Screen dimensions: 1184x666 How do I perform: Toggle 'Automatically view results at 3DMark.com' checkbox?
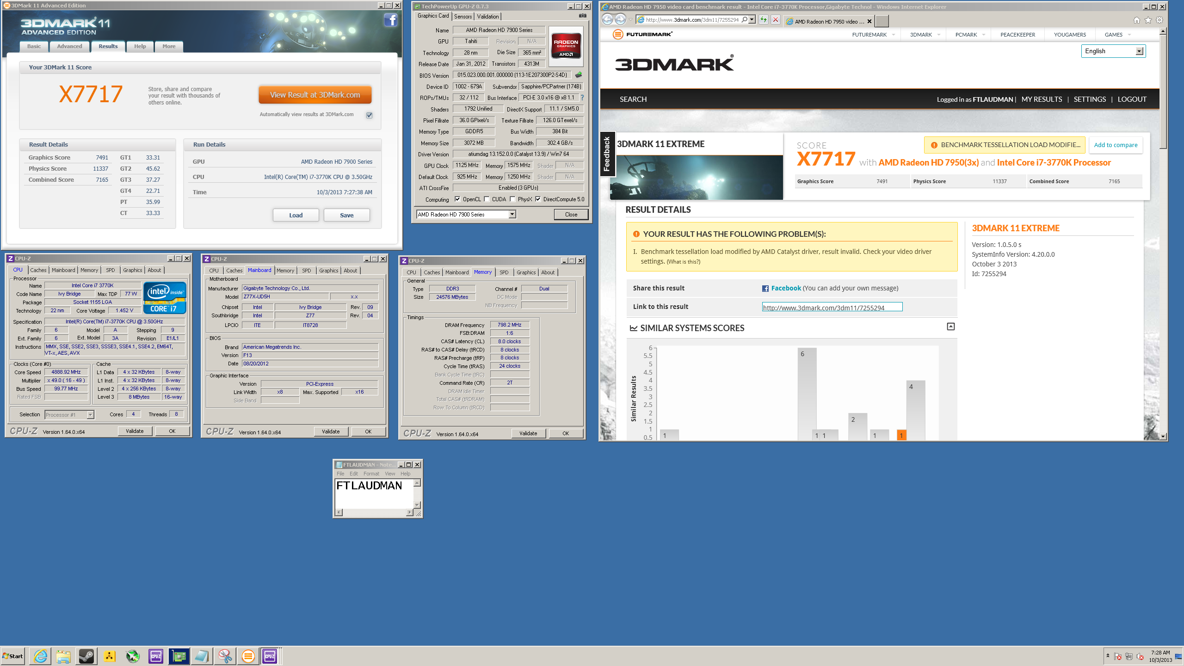369,115
